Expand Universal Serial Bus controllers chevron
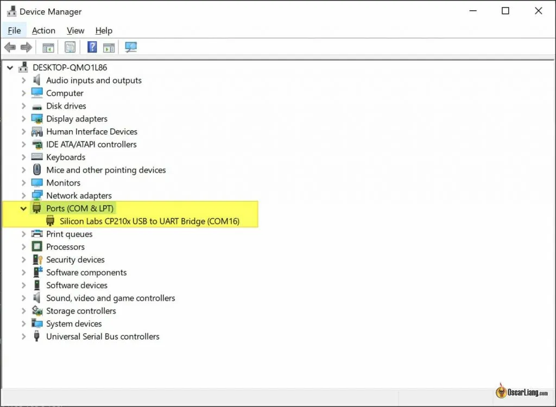This screenshot has width=556, height=407. click(x=24, y=336)
